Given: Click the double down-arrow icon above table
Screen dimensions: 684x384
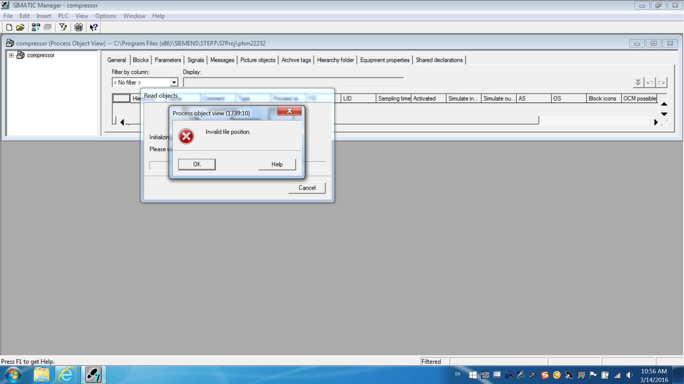Looking at the screenshot, I should pos(638,82).
